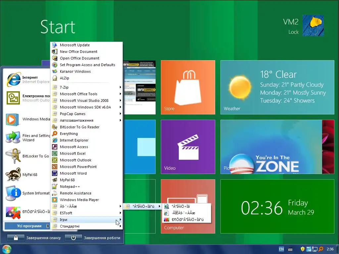Viewport: 339px width, 254px height.
Task: Open the Store tile
Action: (x=188, y=87)
